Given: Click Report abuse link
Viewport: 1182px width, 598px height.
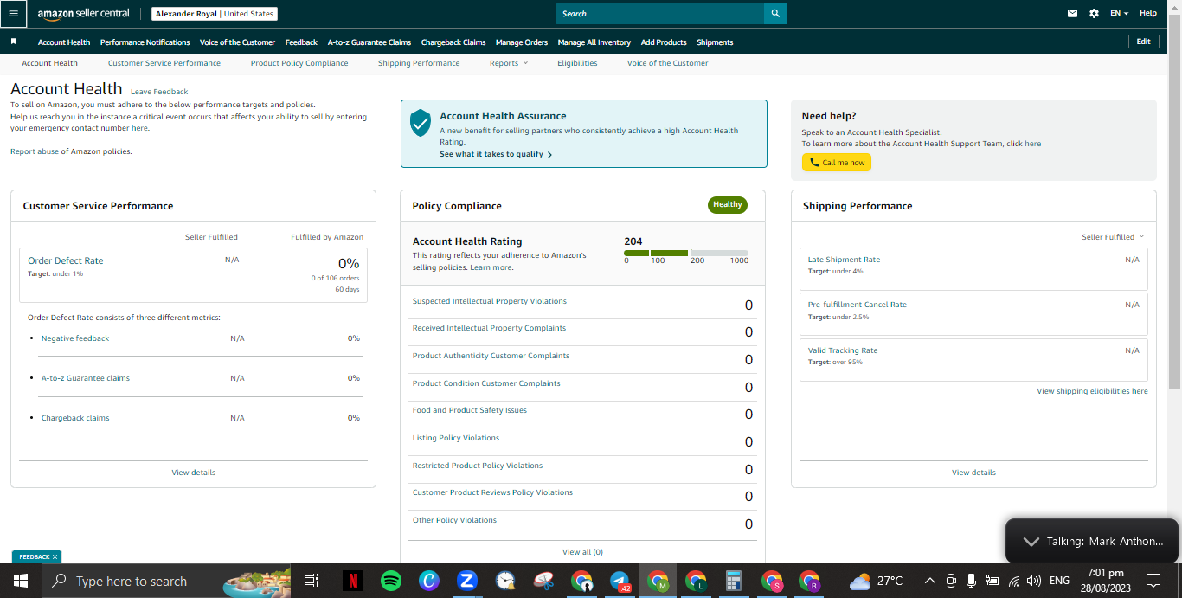Looking at the screenshot, I should [34, 151].
